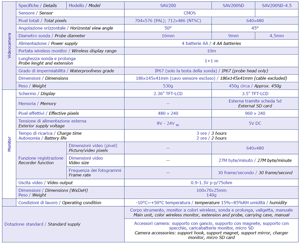Click the Diametro sonda / Probe diameter label
Image resolution: width=300 pixels, height=243 pixels.
[52, 36]
